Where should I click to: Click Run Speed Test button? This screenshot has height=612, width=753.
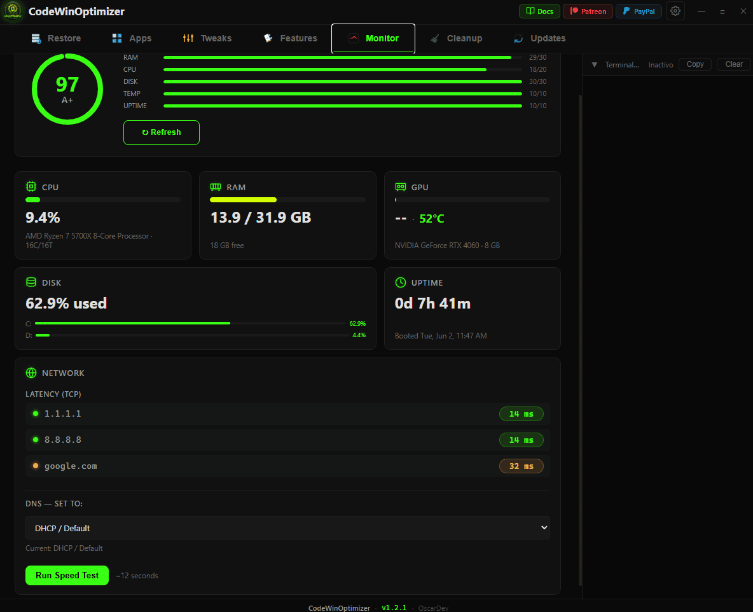coord(67,576)
